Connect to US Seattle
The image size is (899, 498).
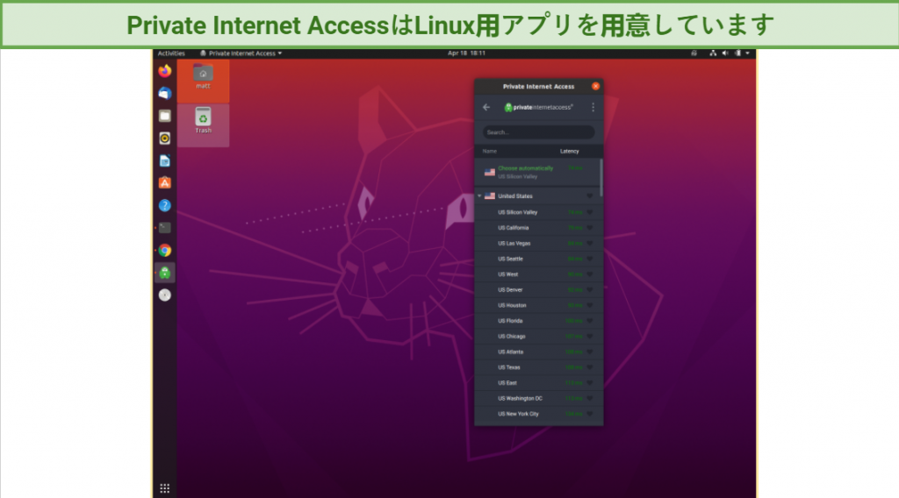tap(536, 259)
